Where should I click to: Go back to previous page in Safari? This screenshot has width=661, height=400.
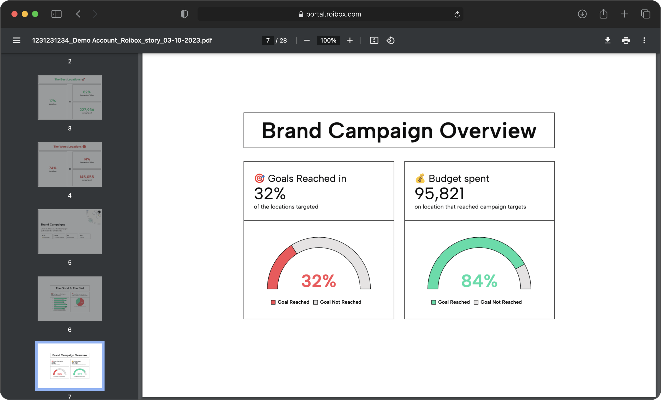pos(78,14)
